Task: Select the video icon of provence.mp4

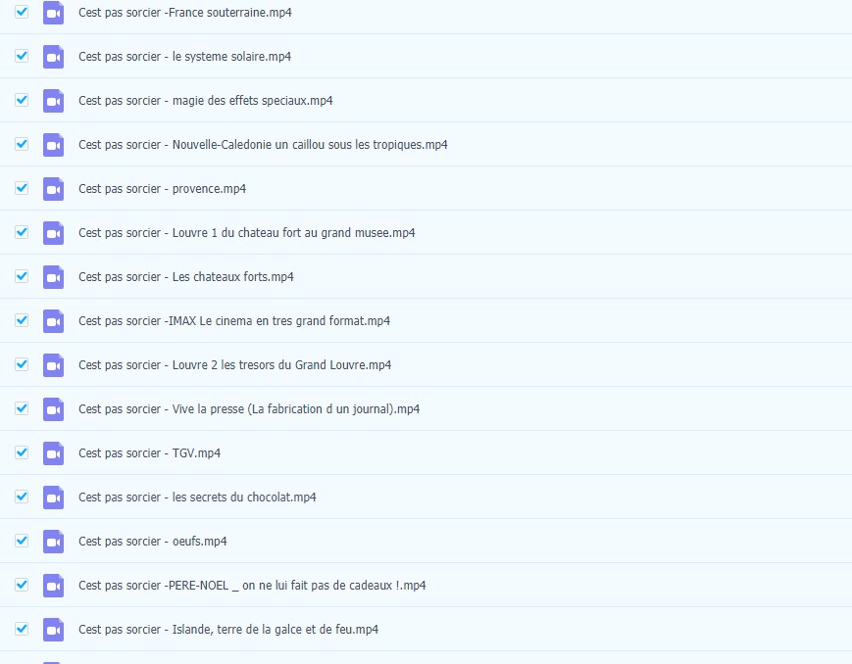Action: (53, 189)
